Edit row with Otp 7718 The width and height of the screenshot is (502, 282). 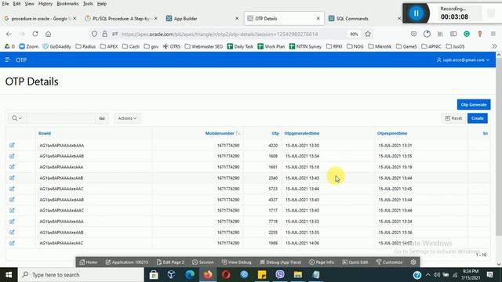point(12,221)
